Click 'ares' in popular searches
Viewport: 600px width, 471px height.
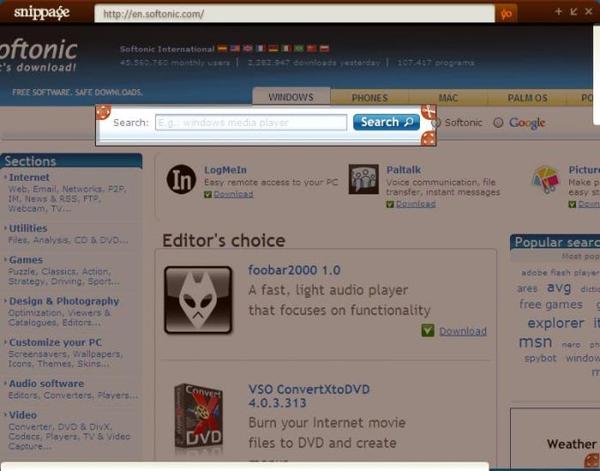pyautogui.click(x=528, y=288)
